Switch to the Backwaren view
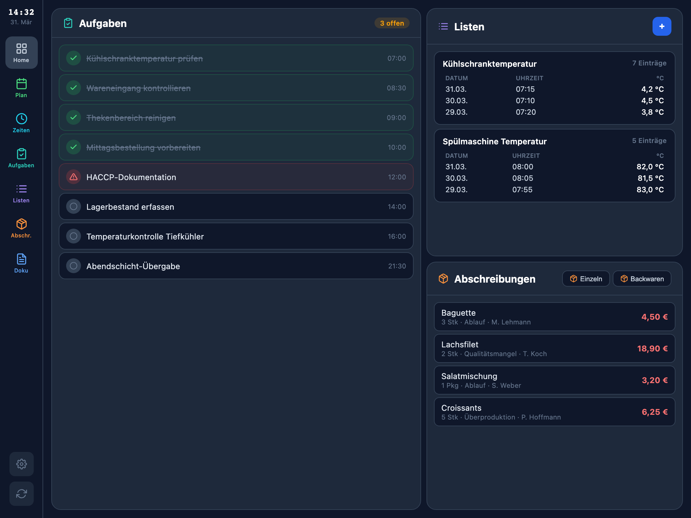Screen dimensions: 691x518 [641, 279]
